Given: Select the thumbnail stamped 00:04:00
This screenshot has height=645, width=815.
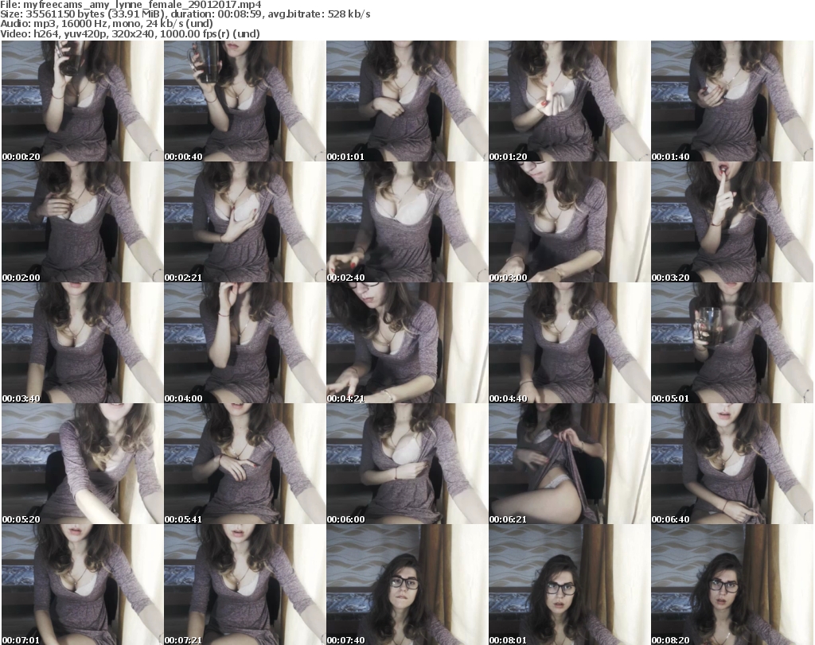Looking at the screenshot, I should (245, 343).
